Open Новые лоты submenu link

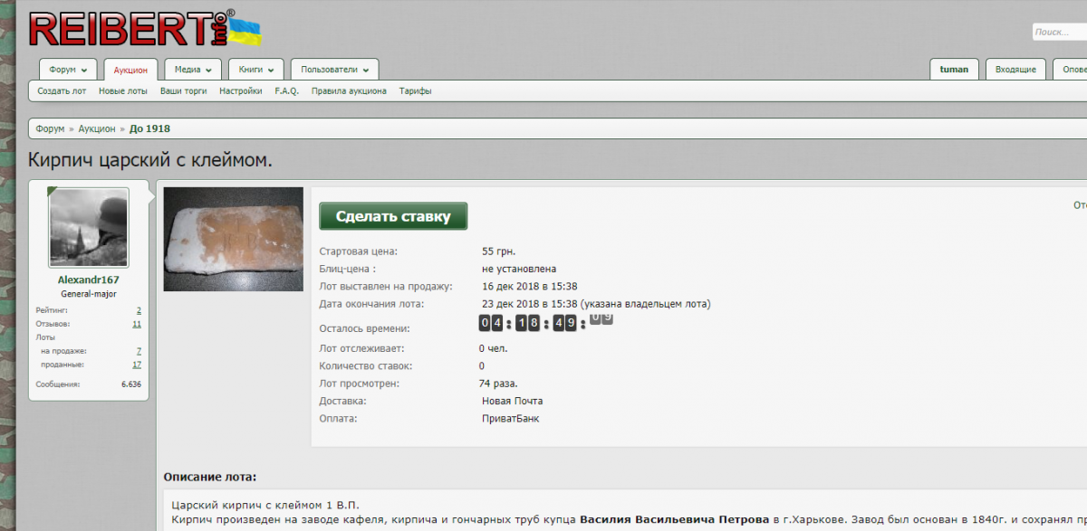tap(122, 91)
